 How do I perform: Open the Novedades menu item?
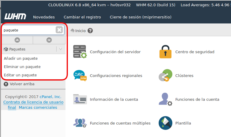point(44,17)
